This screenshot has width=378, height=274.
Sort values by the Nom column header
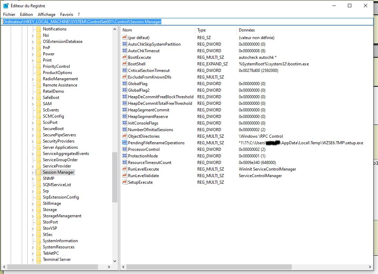157,30
